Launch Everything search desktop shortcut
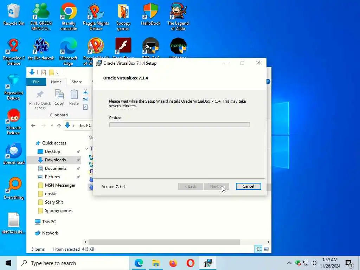Viewport: 360px width, 270px height. click(x=14, y=188)
